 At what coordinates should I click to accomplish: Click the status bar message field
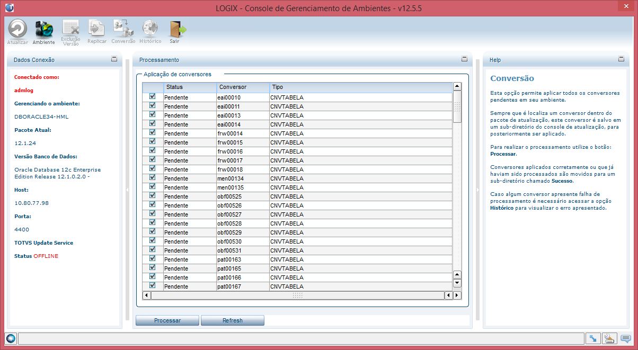coord(301,338)
